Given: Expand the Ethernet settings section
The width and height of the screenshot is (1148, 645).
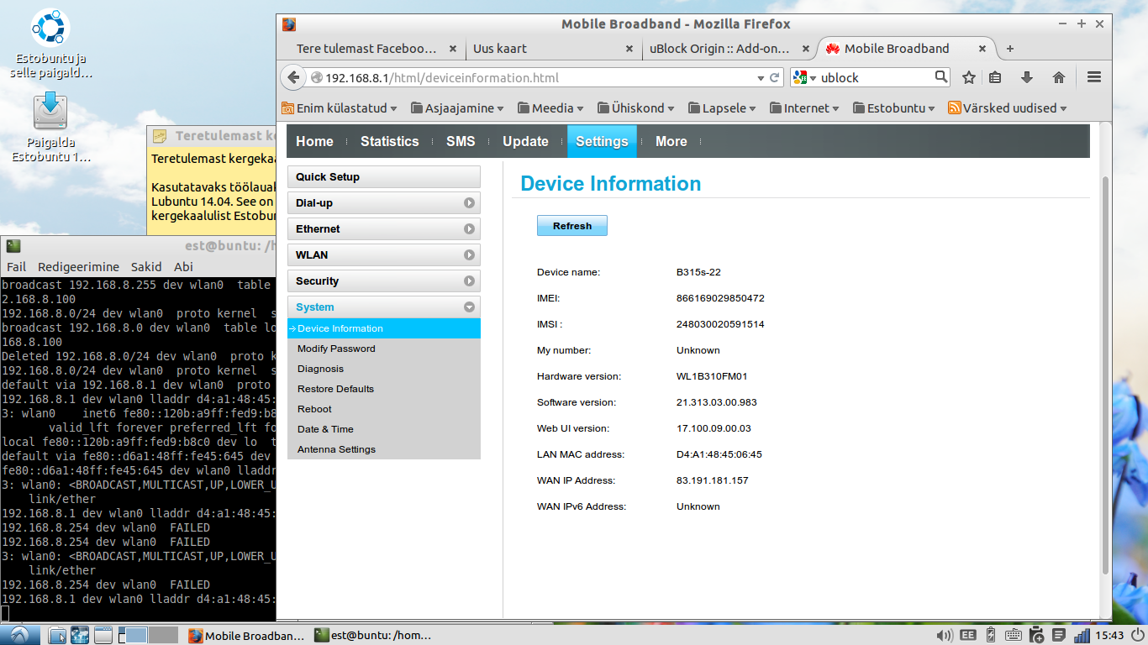Looking at the screenshot, I should click(384, 229).
